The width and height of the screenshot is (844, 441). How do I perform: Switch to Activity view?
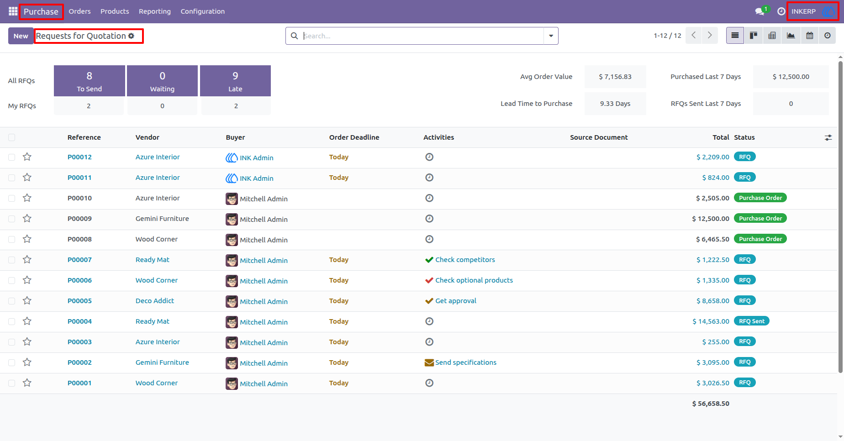click(x=827, y=36)
